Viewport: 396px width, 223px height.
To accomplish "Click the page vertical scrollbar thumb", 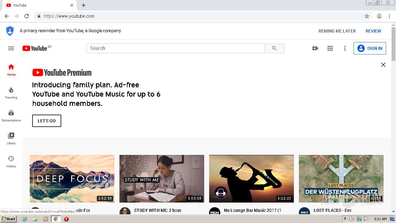I will pos(394,44).
